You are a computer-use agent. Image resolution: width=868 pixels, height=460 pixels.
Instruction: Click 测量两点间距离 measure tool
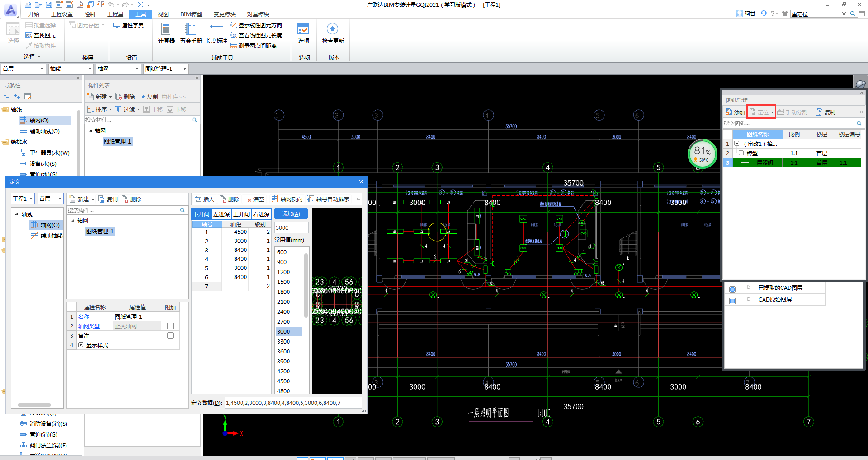pos(253,46)
